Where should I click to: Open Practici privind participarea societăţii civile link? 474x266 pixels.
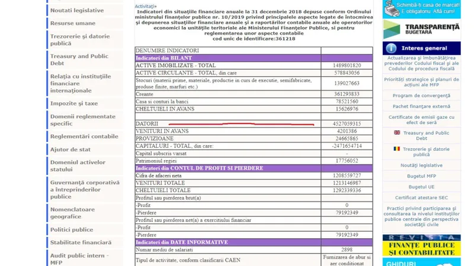[421, 216]
